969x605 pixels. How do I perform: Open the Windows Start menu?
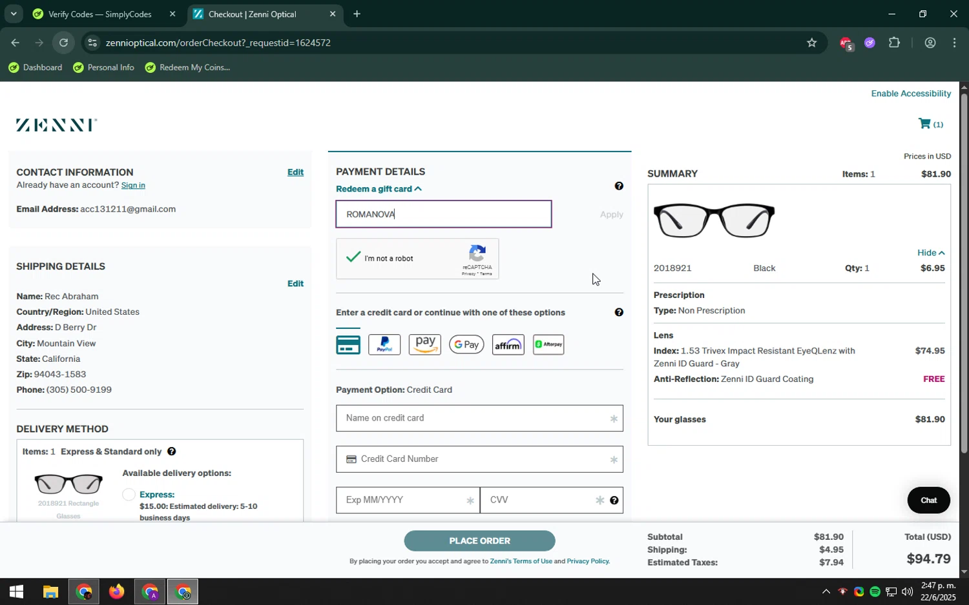click(16, 591)
